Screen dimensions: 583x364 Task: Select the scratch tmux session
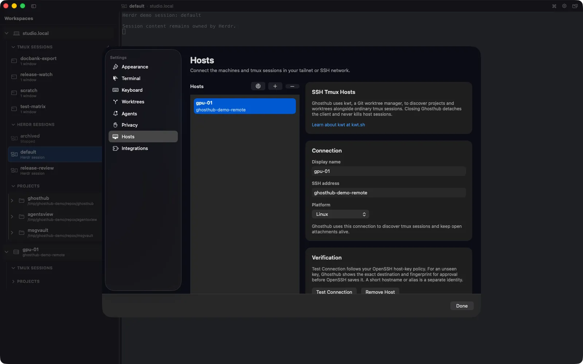point(55,93)
